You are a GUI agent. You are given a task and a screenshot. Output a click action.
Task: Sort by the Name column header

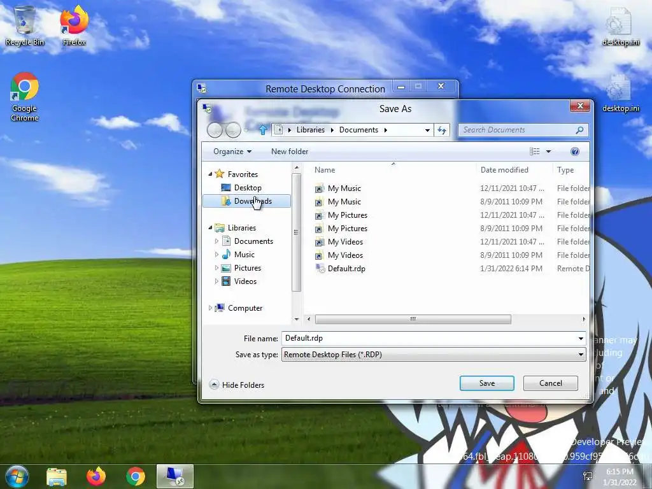coord(324,169)
